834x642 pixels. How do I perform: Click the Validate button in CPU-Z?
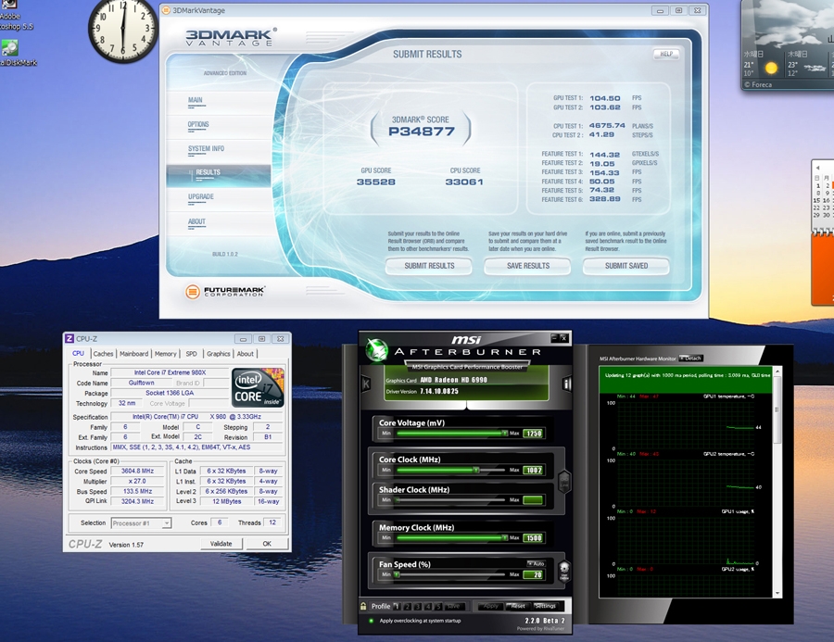[x=221, y=544]
